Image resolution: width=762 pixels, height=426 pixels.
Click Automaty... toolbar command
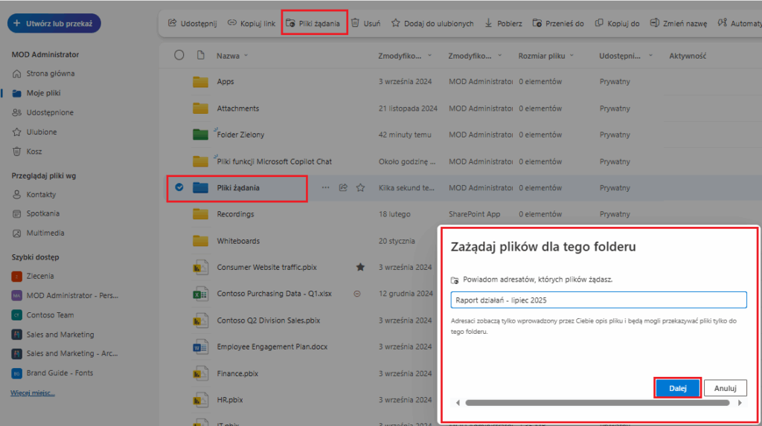tap(740, 23)
